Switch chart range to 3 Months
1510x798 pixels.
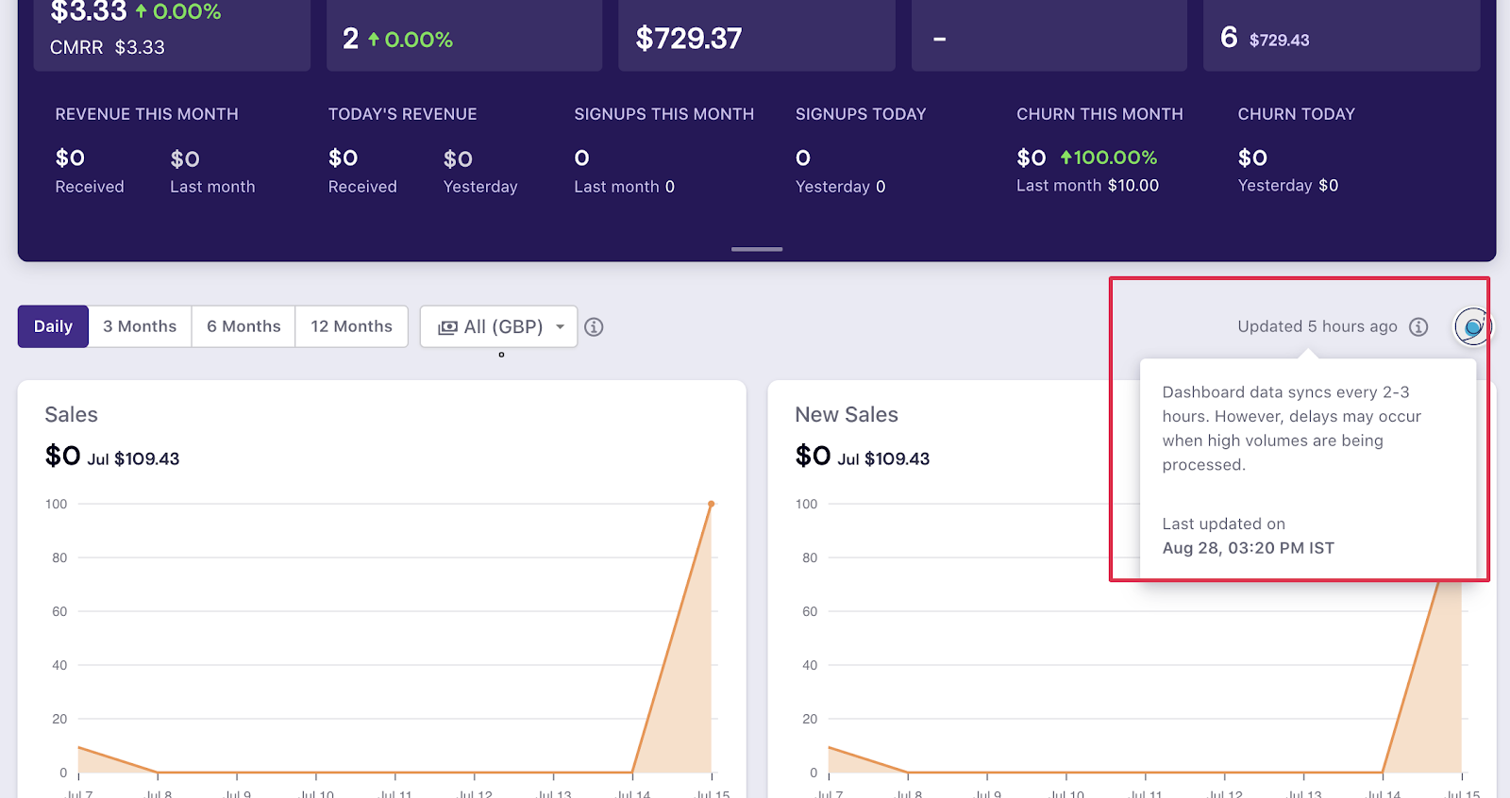[x=140, y=326]
